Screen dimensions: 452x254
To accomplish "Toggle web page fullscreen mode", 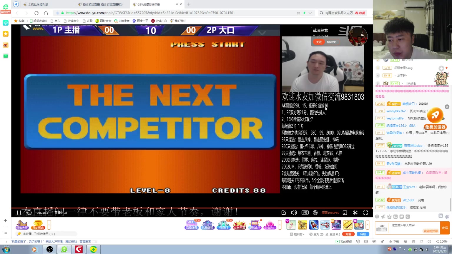I will tap(355, 213).
